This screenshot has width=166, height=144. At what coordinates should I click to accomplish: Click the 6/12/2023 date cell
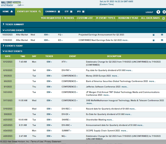click(8, 63)
